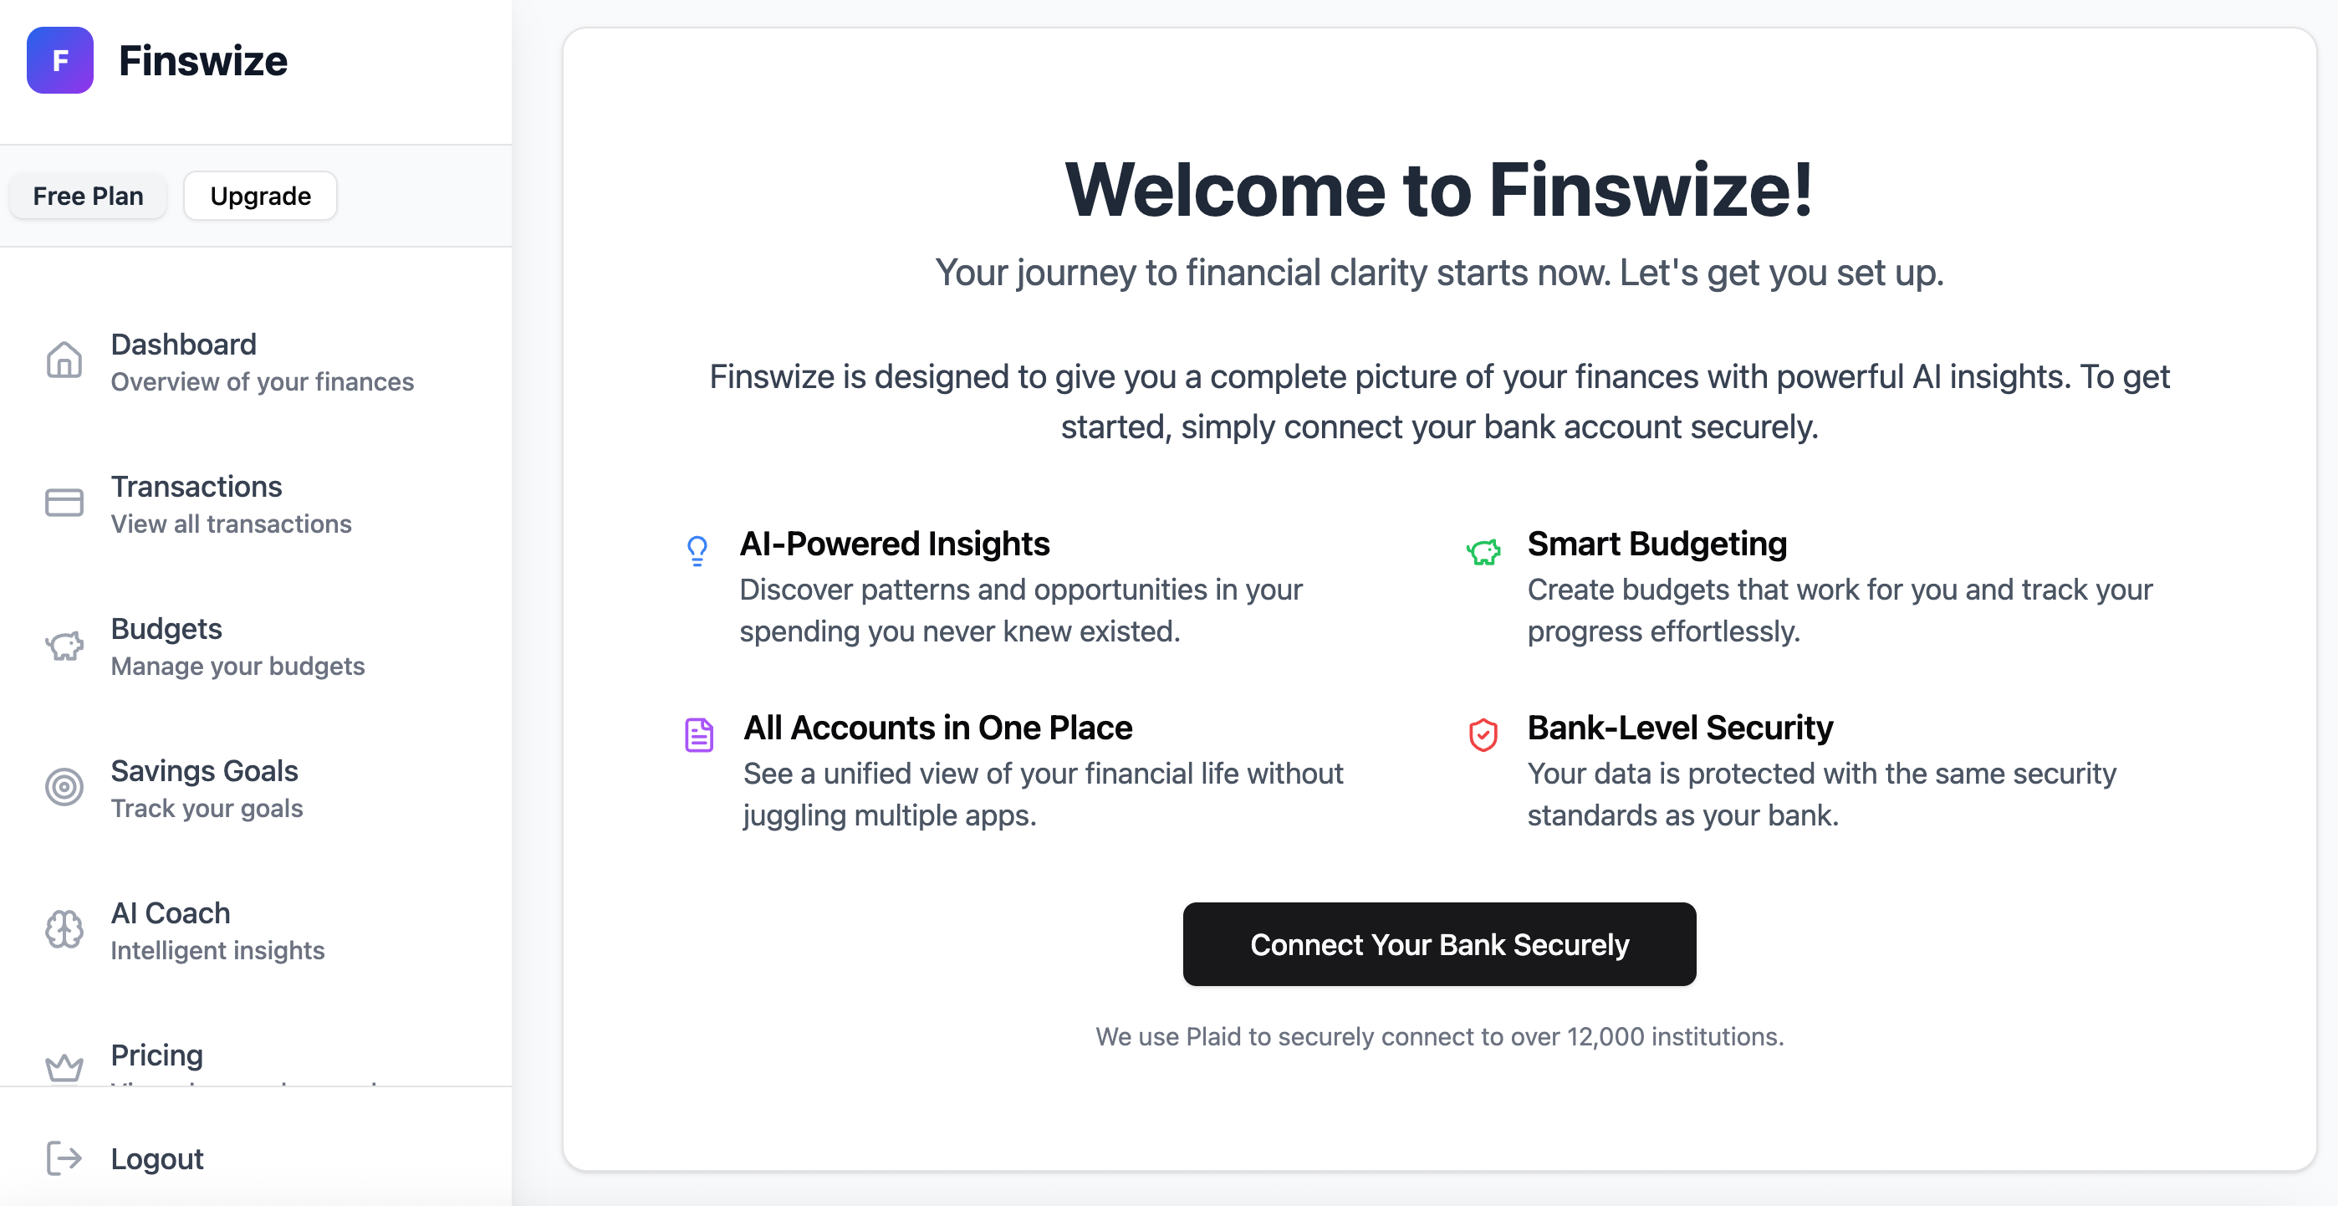Click the Pricing crown icon
The height and width of the screenshot is (1206, 2338).
pyautogui.click(x=64, y=1067)
